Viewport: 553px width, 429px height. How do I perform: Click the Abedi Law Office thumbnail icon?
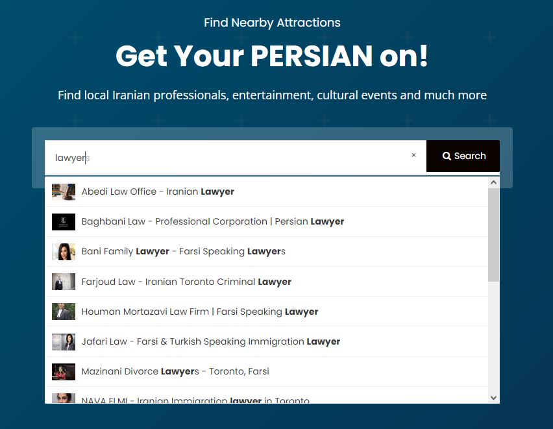(x=64, y=192)
